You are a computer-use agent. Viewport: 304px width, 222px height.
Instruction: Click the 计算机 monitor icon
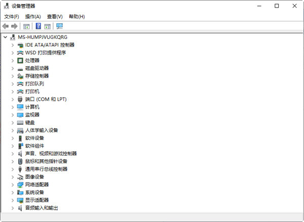tap(20, 107)
